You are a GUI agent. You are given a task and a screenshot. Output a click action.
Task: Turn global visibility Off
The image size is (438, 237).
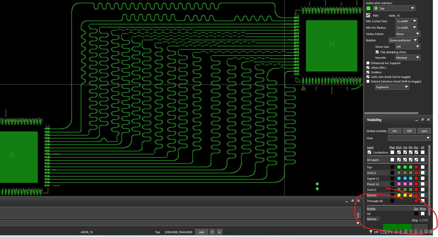coord(409,131)
